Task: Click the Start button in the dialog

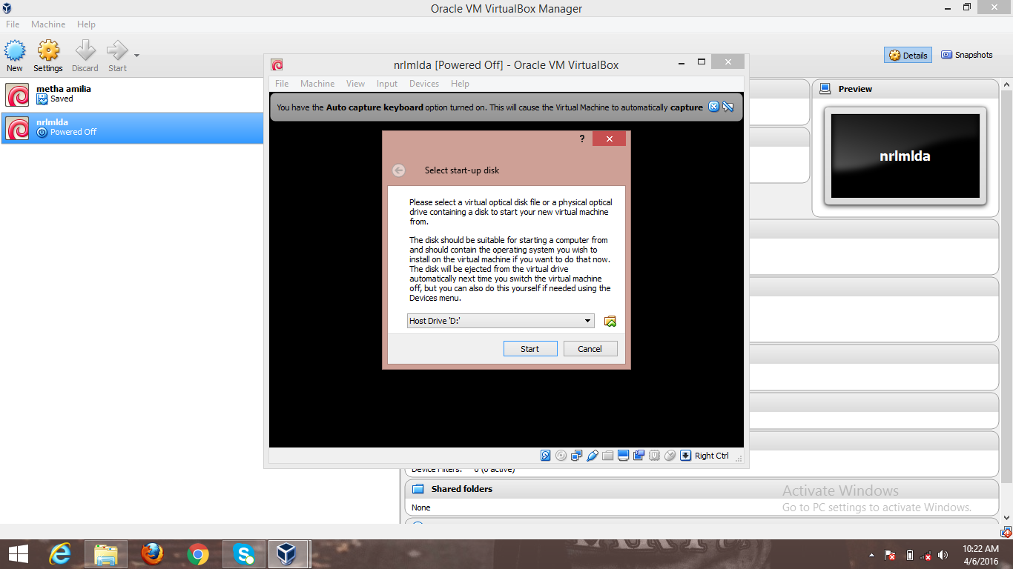Action: click(x=530, y=349)
